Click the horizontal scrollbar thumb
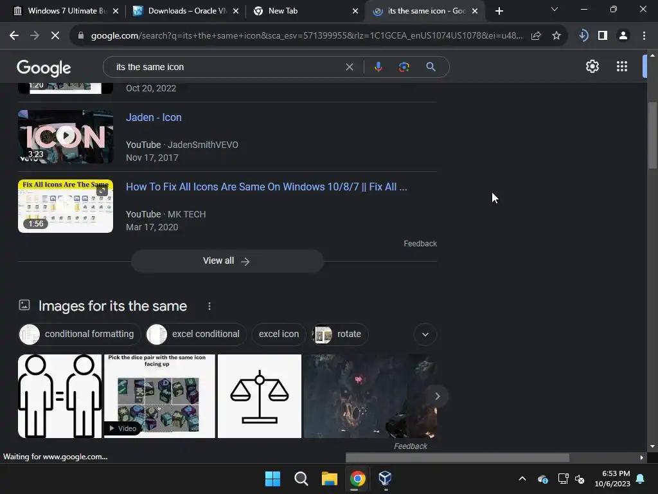The height and width of the screenshot is (494, 658). click(x=457, y=457)
